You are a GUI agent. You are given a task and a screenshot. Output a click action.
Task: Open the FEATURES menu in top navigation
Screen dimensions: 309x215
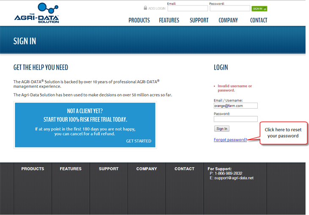click(169, 20)
